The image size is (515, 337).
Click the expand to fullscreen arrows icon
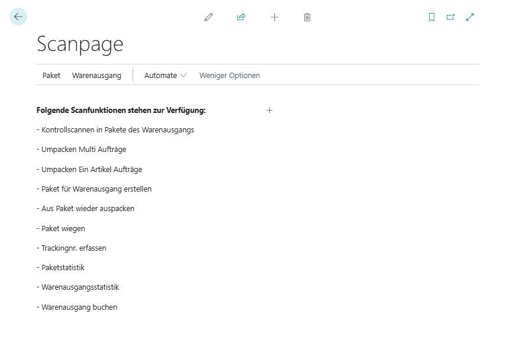click(x=470, y=17)
